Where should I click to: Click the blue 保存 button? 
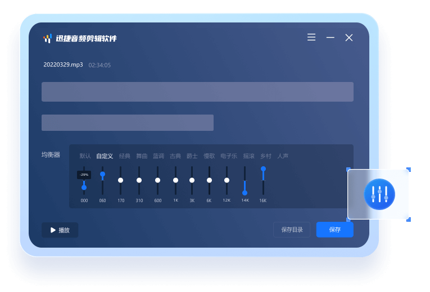click(x=334, y=230)
